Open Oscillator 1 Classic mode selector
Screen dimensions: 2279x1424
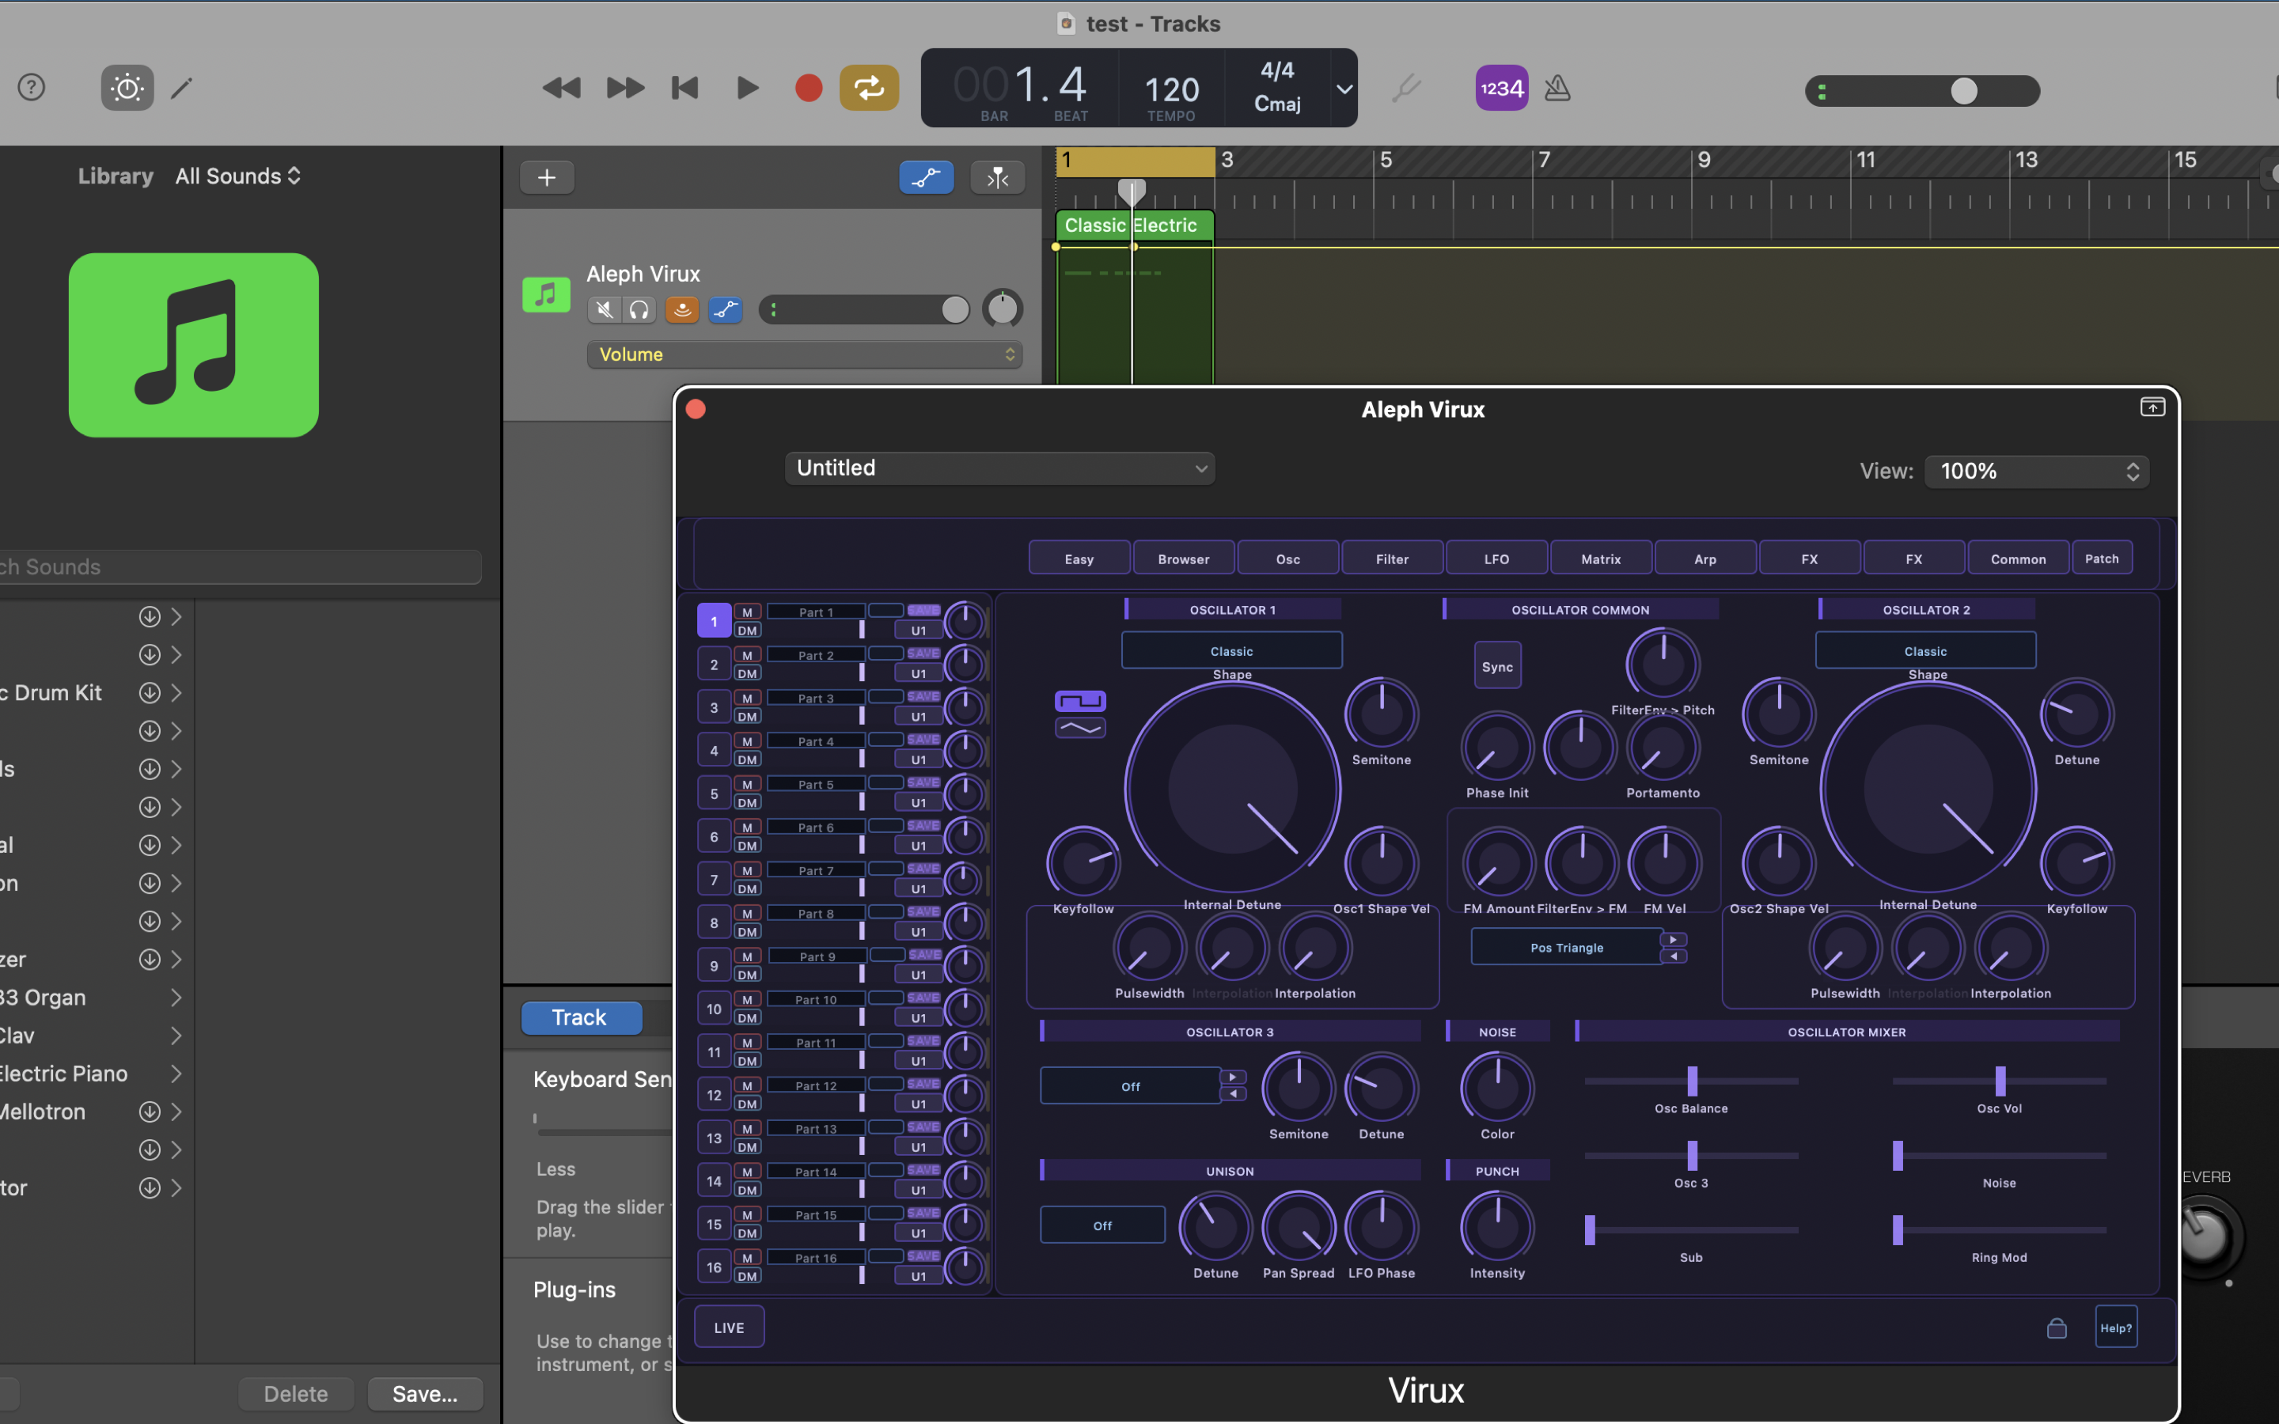coord(1232,651)
